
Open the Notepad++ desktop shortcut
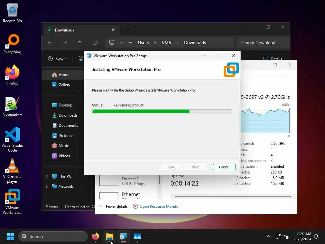12,106
